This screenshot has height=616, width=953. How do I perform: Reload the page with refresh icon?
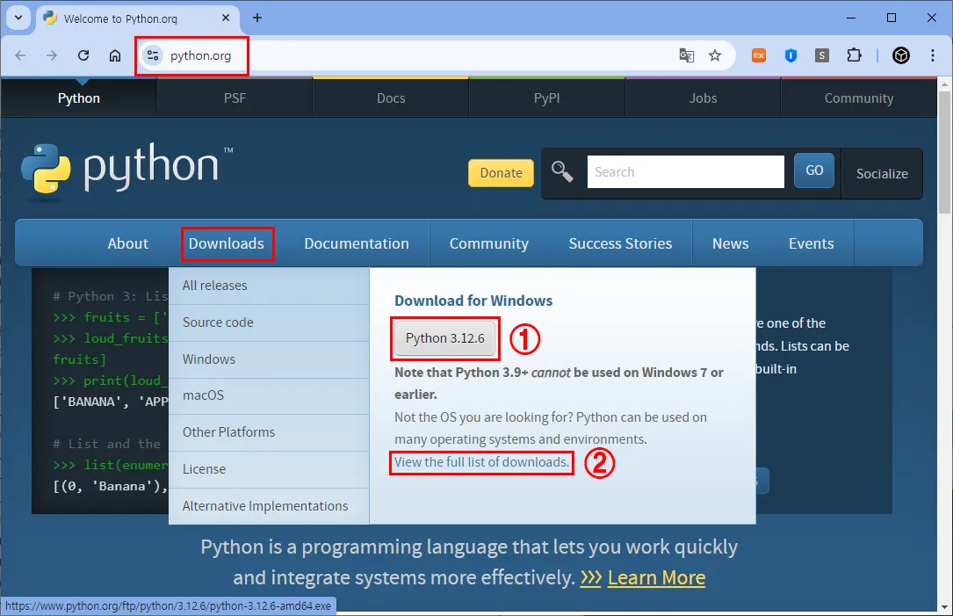(83, 55)
